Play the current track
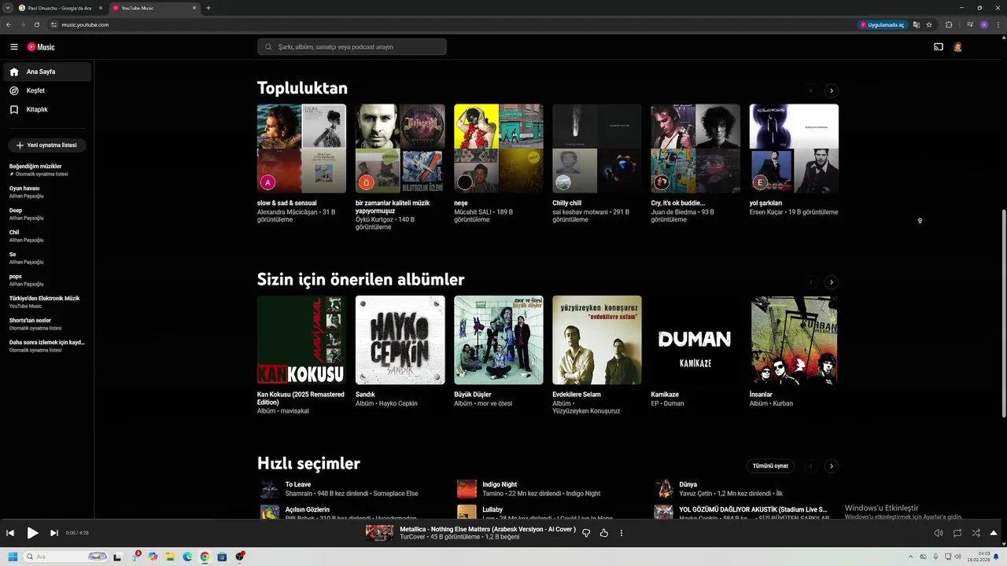The image size is (1007, 566). [32, 533]
